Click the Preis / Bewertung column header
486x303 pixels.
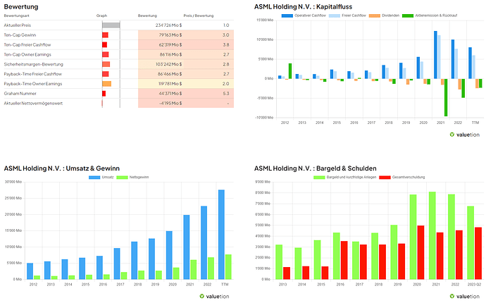(199, 16)
